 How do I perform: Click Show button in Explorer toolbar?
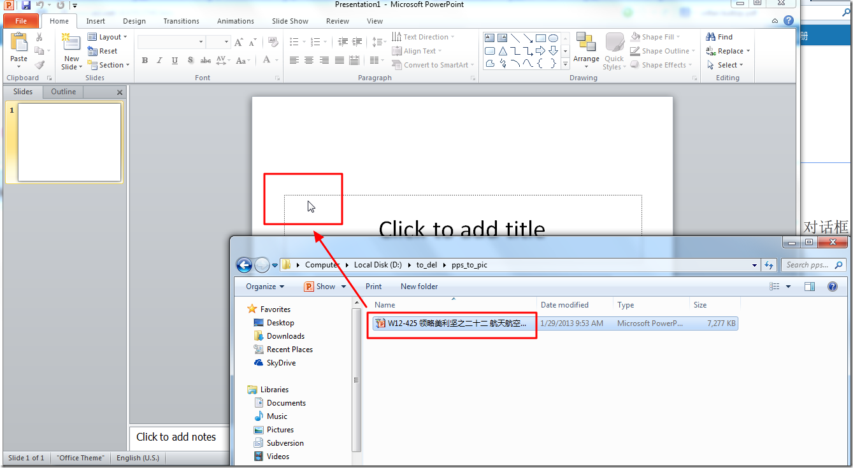tap(326, 287)
